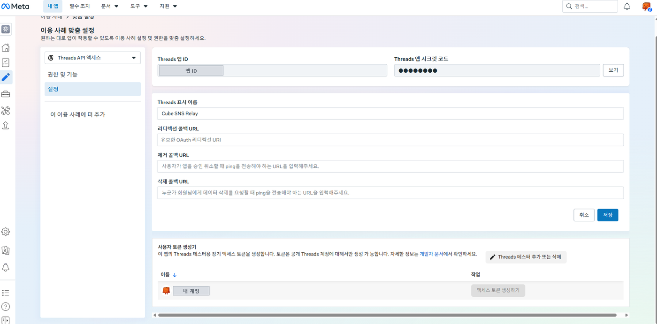The width and height of the screenshot is (657, 324).
Task: Click the 사용자 토큰 생성기 heading
Action: pyautogui.click(x=177, y=247)
